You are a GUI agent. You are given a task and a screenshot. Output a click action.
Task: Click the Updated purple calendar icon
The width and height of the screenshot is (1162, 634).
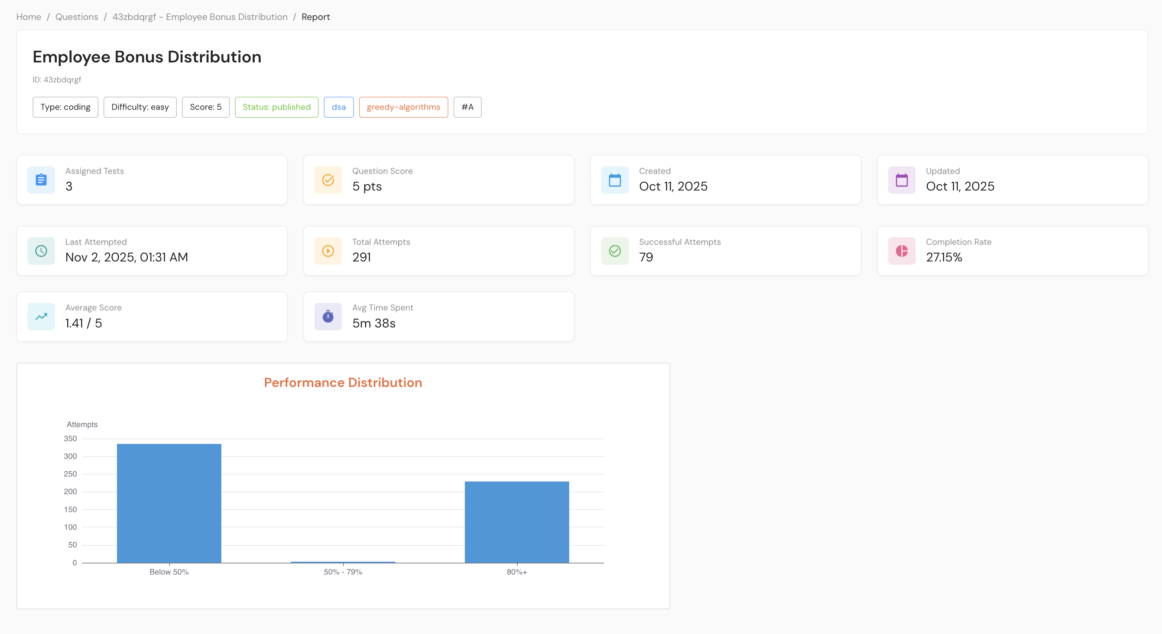click(902, 180)
